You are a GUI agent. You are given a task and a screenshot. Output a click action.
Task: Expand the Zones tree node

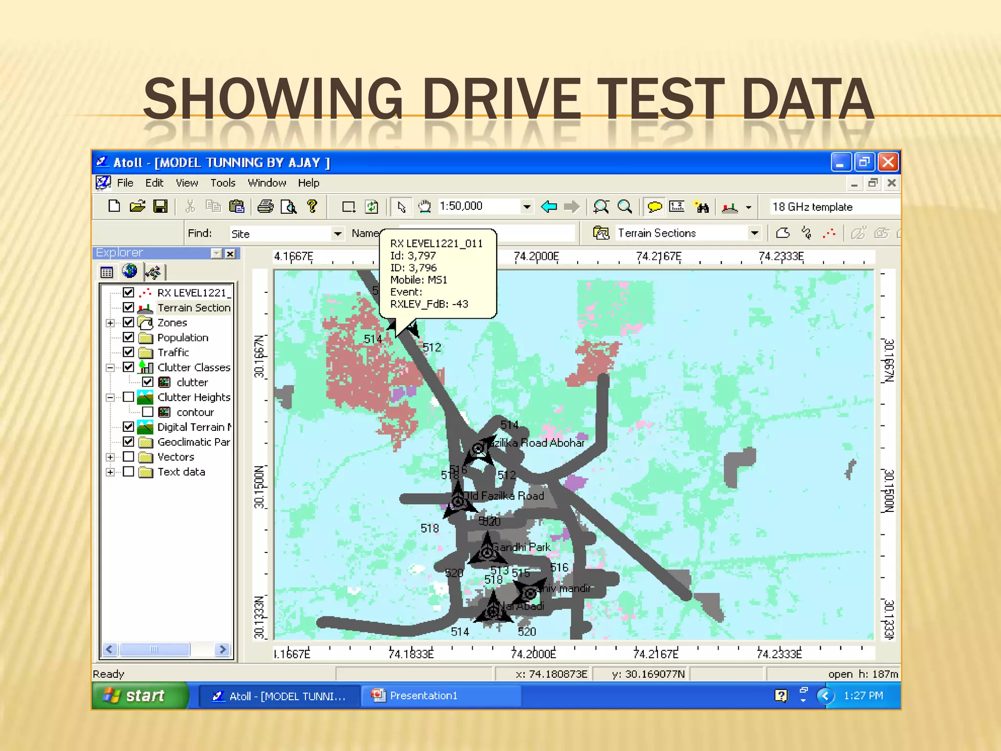click(x=110, y=323)
